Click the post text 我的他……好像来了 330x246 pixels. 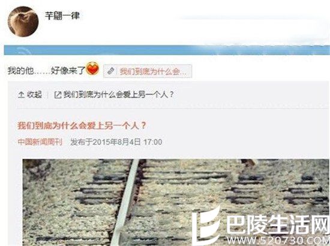(x=46, y=71)
